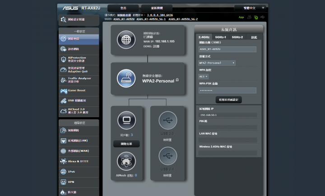Open the Firewall flame icon

63,192
